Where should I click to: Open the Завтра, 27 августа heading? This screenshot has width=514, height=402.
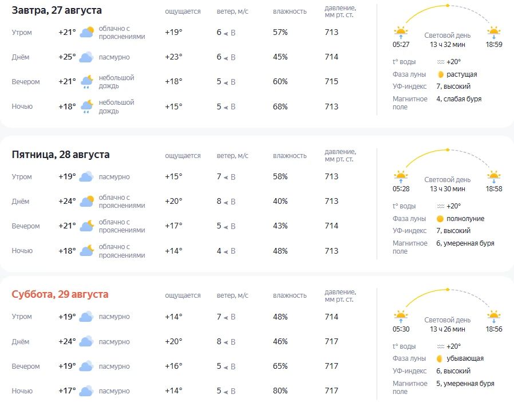(x=57, y=10)
